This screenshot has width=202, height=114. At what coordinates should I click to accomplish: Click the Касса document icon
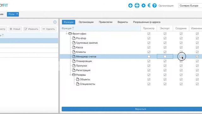coord(74,47)
